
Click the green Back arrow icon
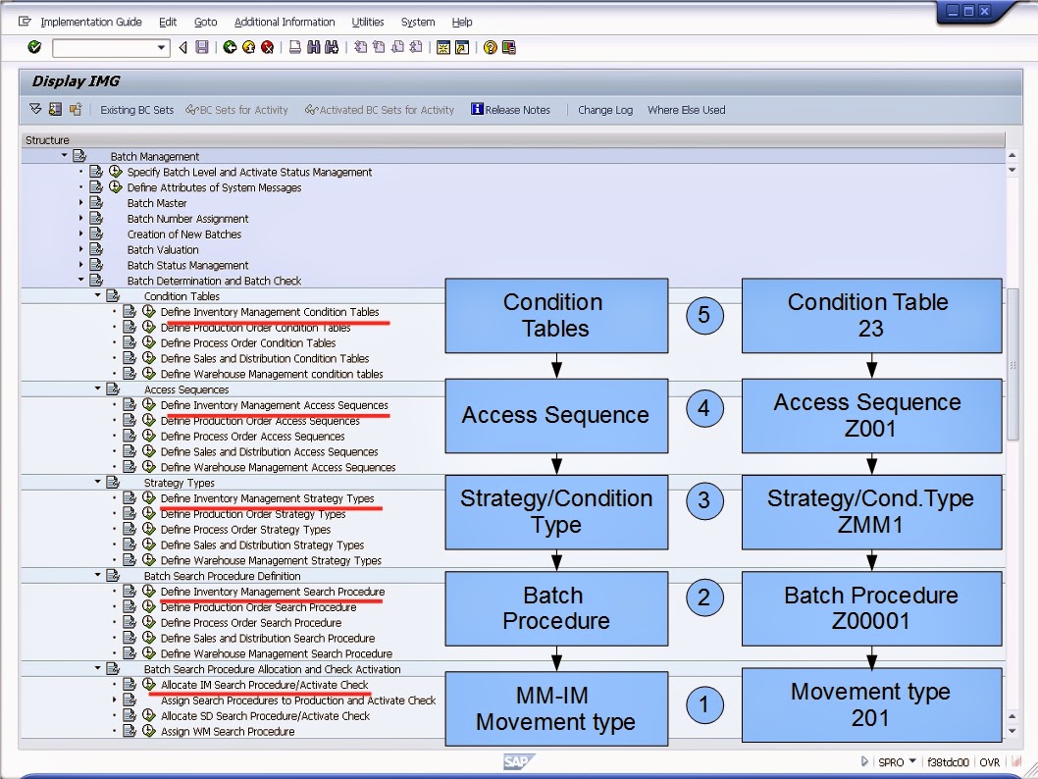(230, 48)
